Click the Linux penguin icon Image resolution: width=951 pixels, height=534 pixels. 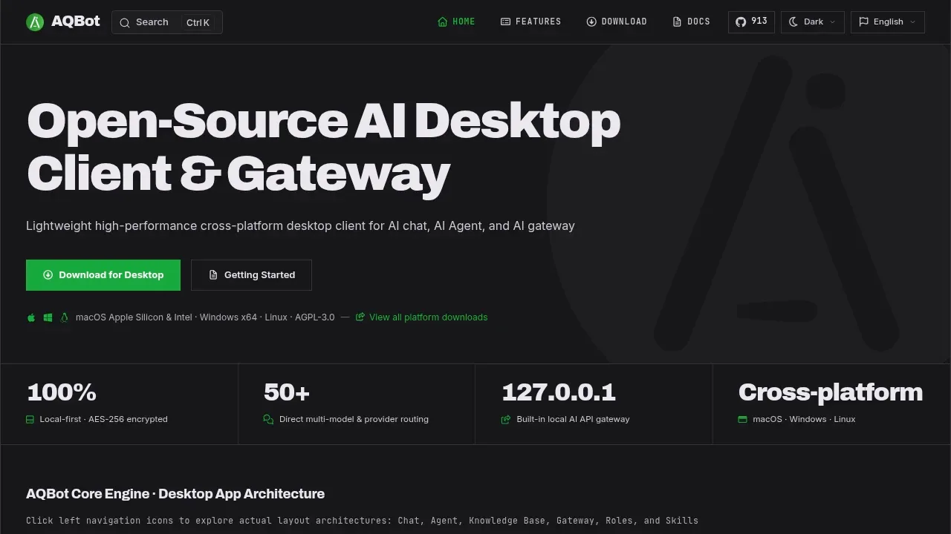coord(65,317)
